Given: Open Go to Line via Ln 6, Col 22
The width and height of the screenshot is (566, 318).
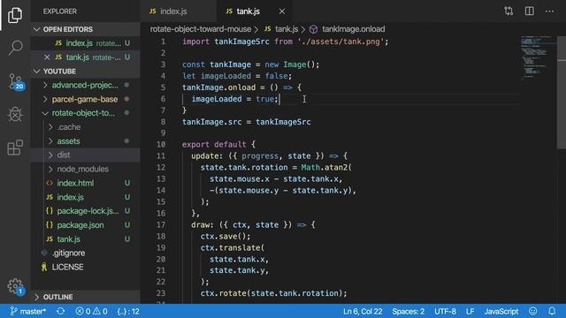Looking at the screenshot, I should coord(363,311).
